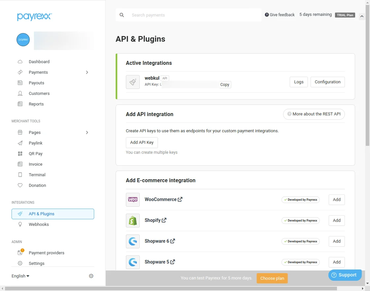
Task: Expand the Pages submenu
Action: tap(87, 132)
